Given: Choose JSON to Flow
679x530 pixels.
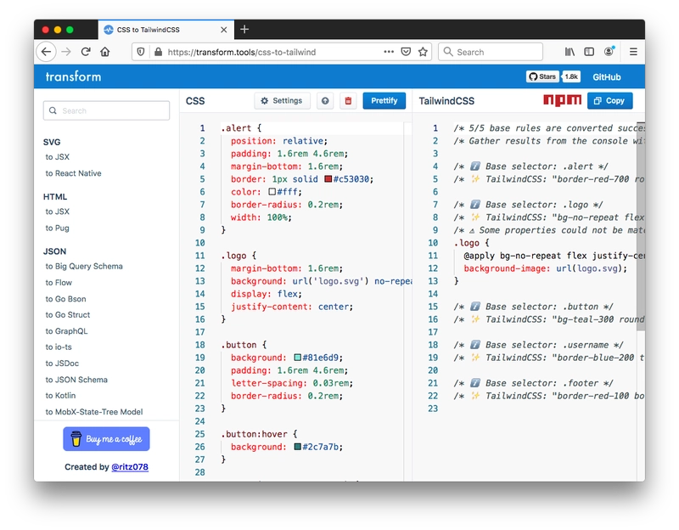Looking at the screenshot, I should 59,283.
